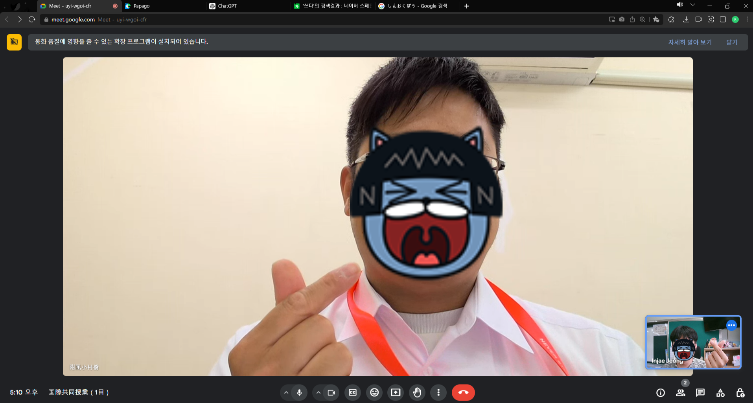Image resolution: width=753 pixels, height=403 pixels.
Task: Click the picture-in-picture icon in address bar
Action: (612, 19)
